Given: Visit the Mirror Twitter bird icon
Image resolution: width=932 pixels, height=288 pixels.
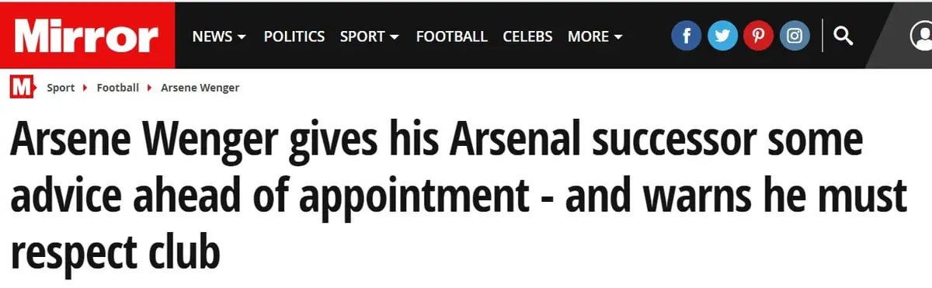Looking at the screenshot, I should [x=722, y=36].
